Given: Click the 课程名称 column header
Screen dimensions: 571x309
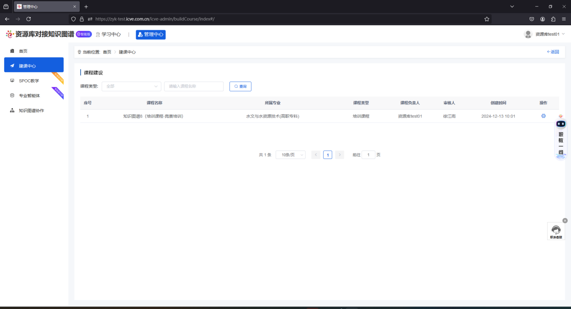Looking at the screenshot, I should click(x=155, y=103).
